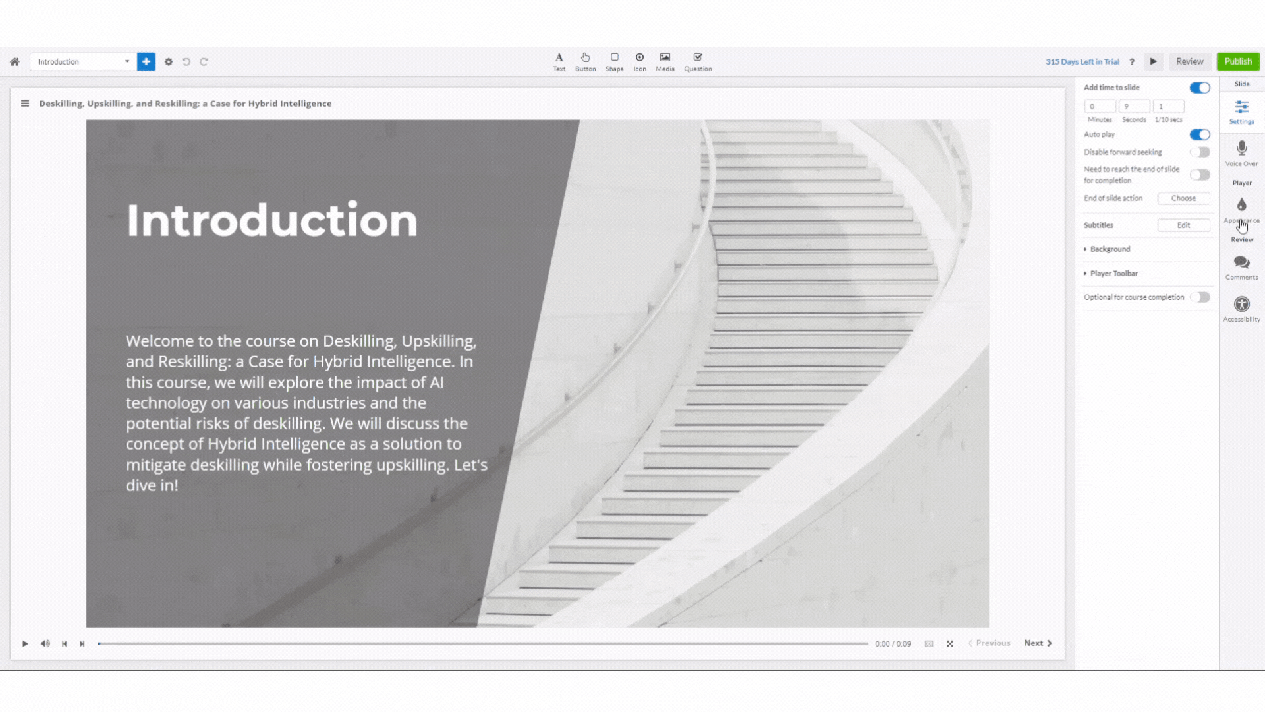The height and width of the screenshot is (712, 1265).
Task: Add a Question element
Action: [x=698, y=61]
